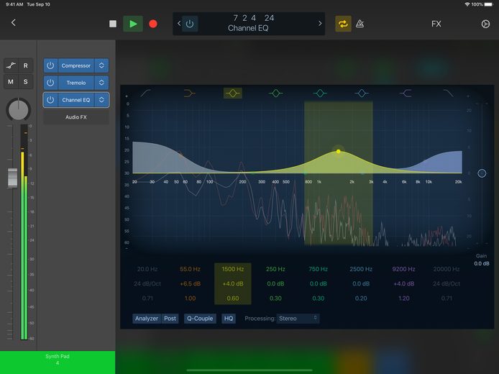Screen dimensions: 499x374
Task: Enable the high-pass filter band icon
Action: pyautogui.click(x=146, y=93)
